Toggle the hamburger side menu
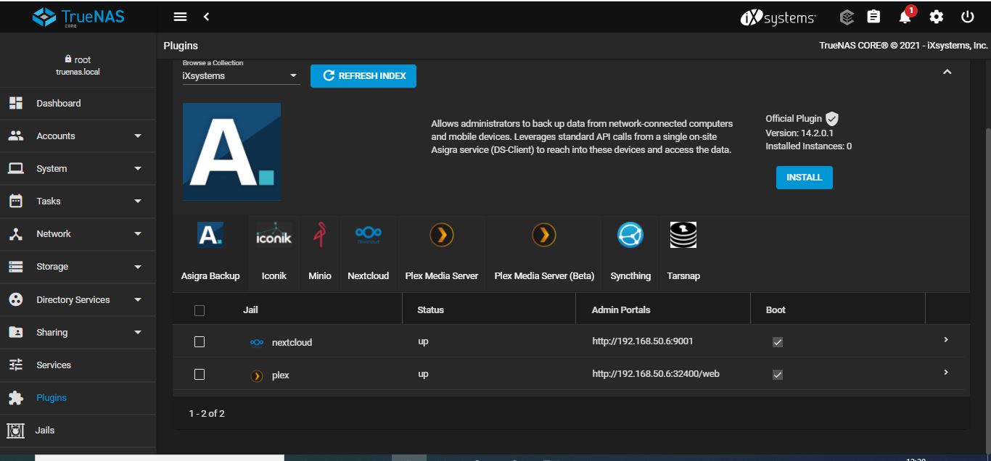 pos(181,17)
